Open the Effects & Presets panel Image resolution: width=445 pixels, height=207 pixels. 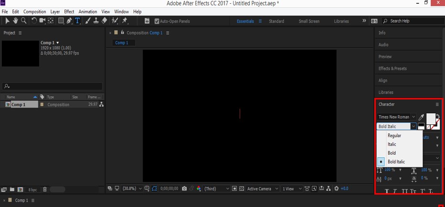[392, 68]
